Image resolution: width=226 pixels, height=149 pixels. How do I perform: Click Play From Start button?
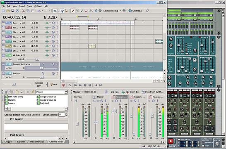pos(75,85)
